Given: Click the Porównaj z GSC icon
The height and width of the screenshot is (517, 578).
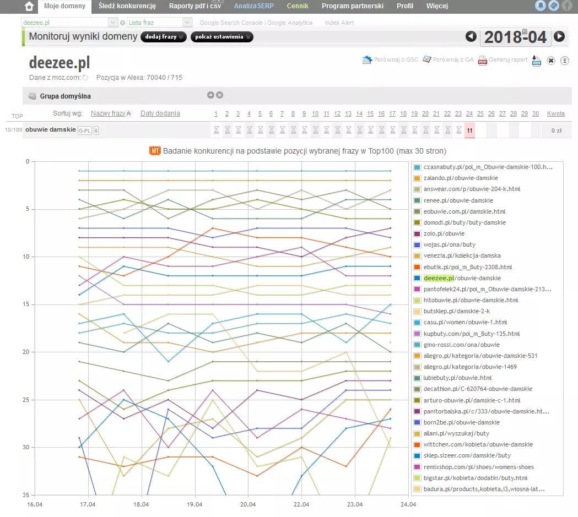Looking at the screenshot, I should [367, 59].
